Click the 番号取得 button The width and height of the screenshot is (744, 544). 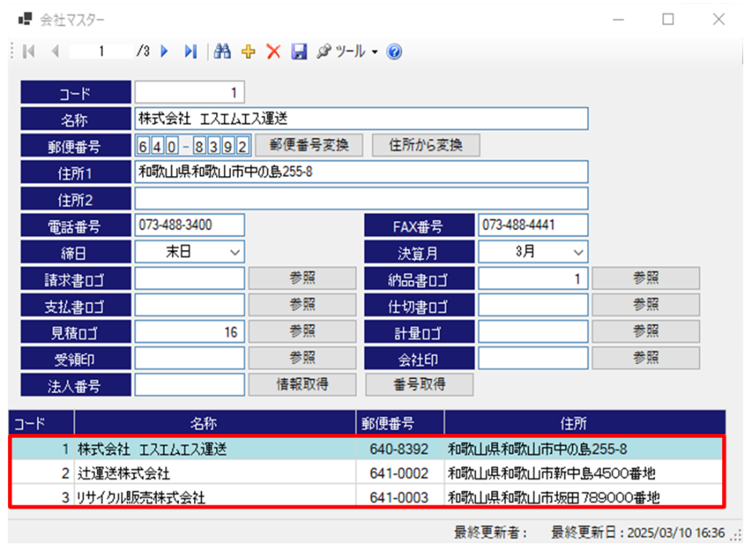[x=420, y=384]
